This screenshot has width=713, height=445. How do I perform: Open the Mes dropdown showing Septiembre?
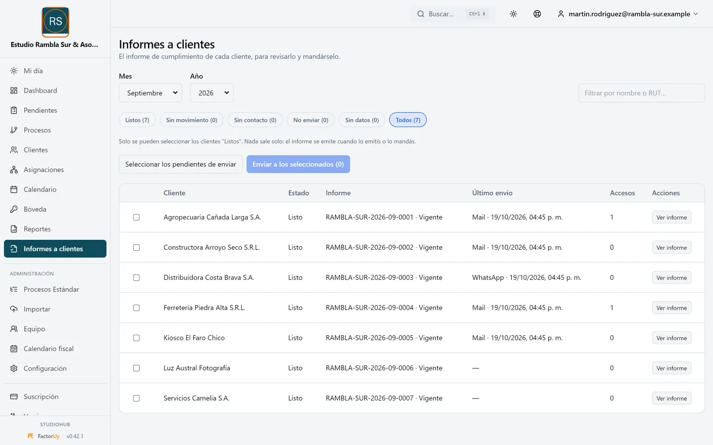[x=151, y=93]
